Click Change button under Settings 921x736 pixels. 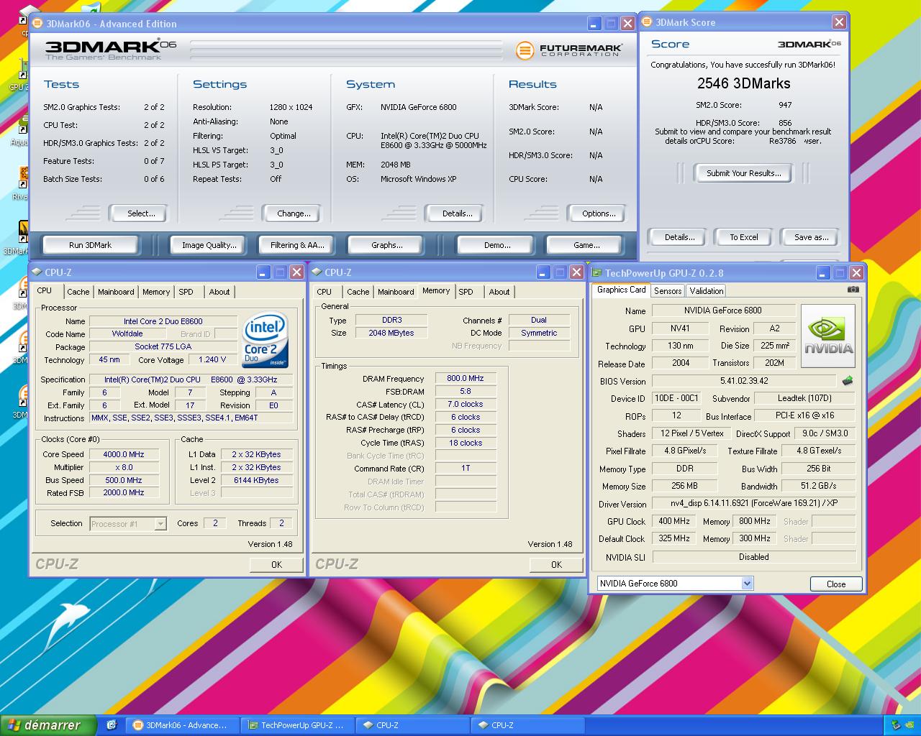coord(294,213)
